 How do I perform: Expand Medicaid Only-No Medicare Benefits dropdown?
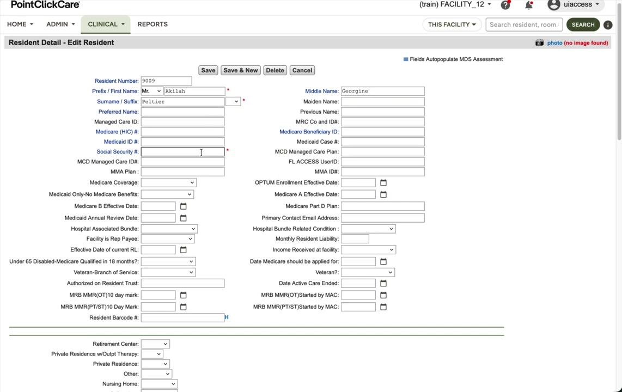pyautogui.click(x=167, y=194)
